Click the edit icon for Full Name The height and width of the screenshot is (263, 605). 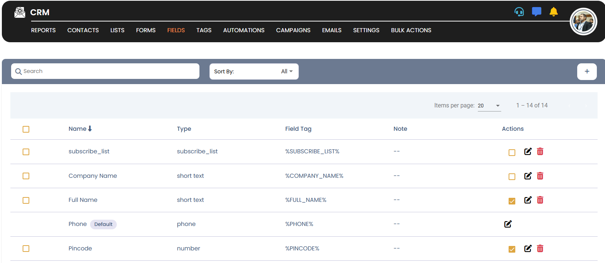tap(528, 200)
